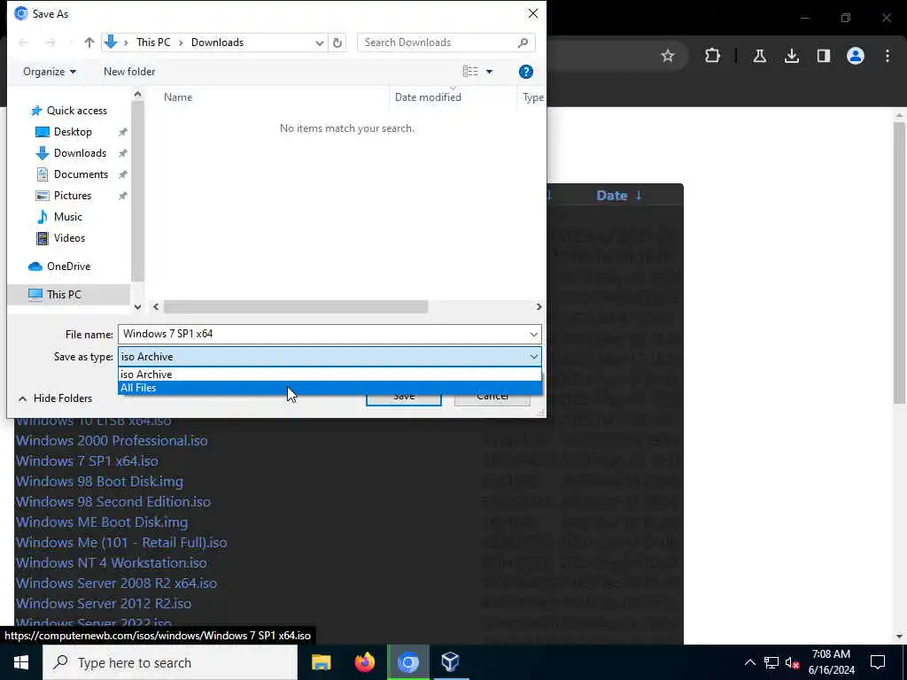Show hidden system tray icons
This screenshot has height=680, width=907.
tap(749, 662)
